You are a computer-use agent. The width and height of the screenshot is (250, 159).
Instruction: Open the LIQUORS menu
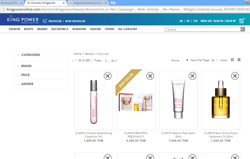coord(95,29)
